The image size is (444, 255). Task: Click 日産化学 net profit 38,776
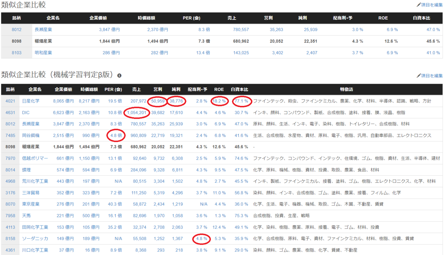click(176, 101)
